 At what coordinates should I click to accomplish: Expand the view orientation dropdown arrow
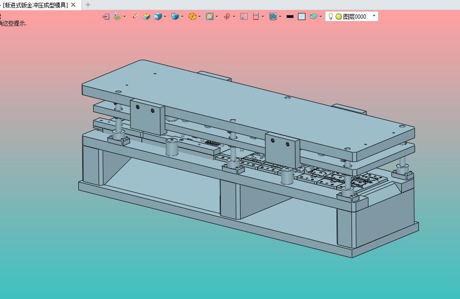tap(182, 16)
